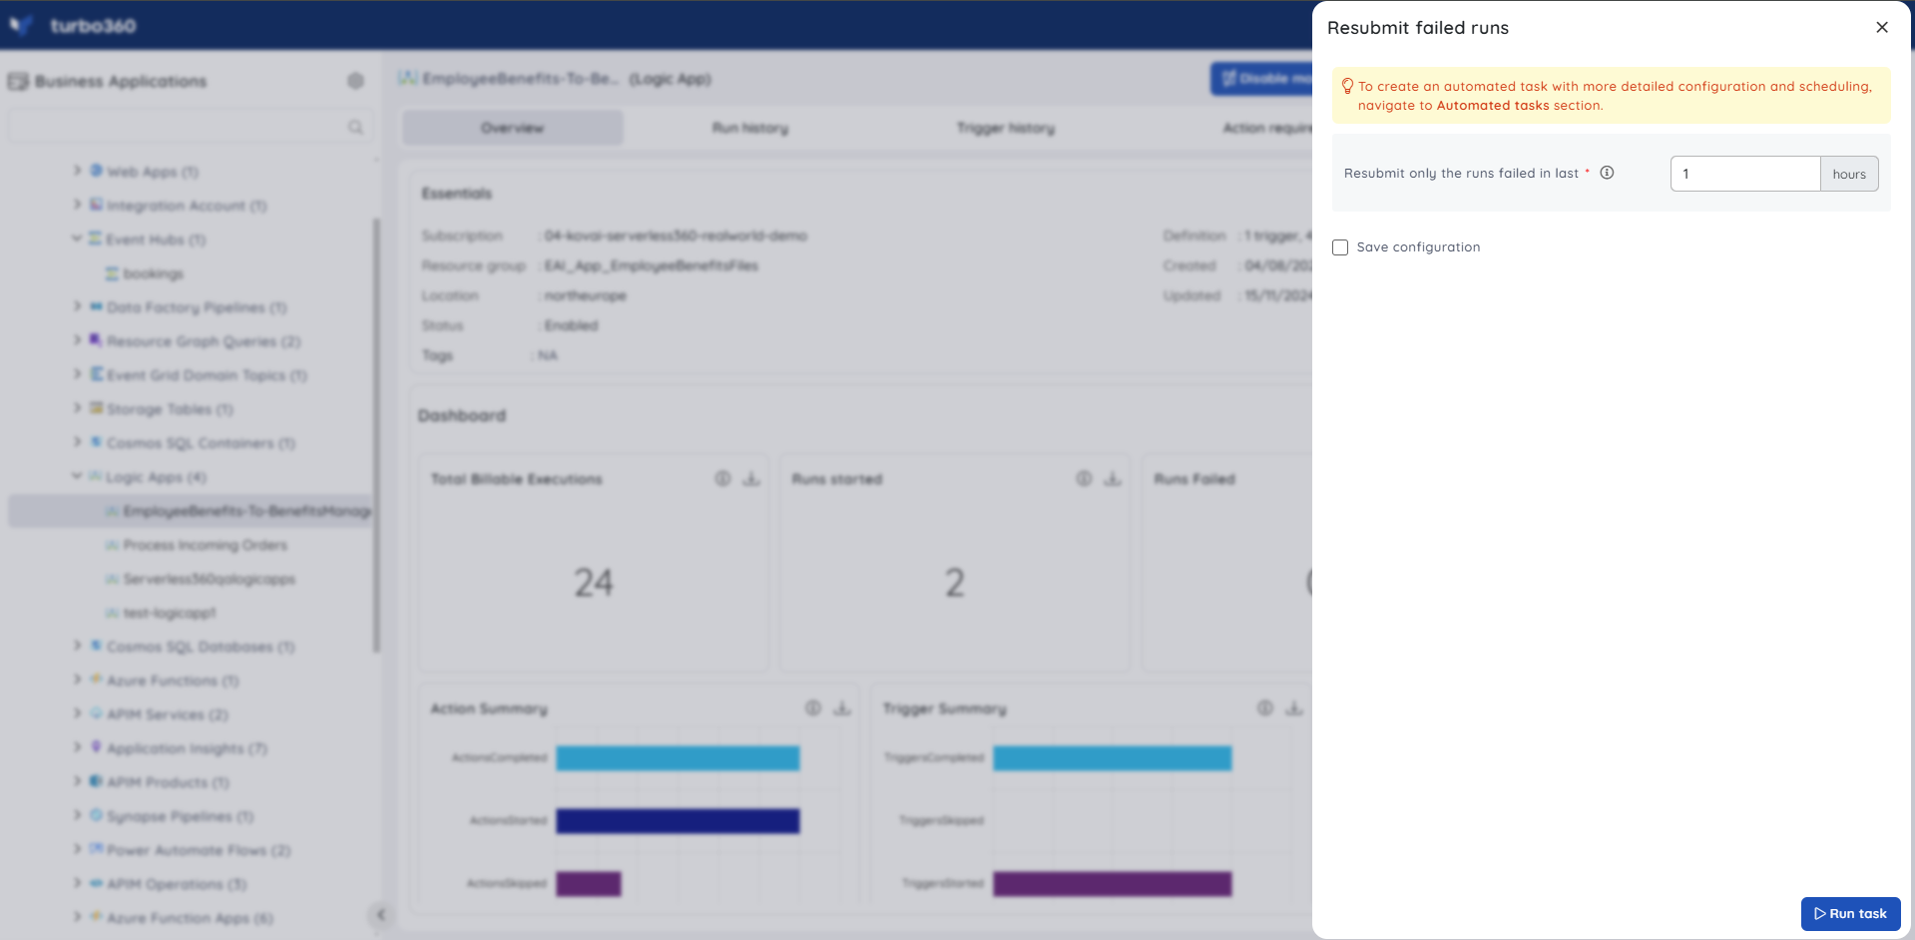This screenshot has height=940, width=1915.
Task: Click the sidebar search magnifier icon
Action: (x=355, y=127)
